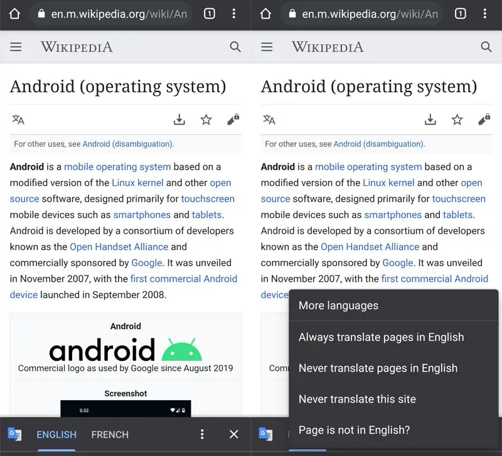
Task: Follow Google link in right screen
Action: (x=398, y=262)
